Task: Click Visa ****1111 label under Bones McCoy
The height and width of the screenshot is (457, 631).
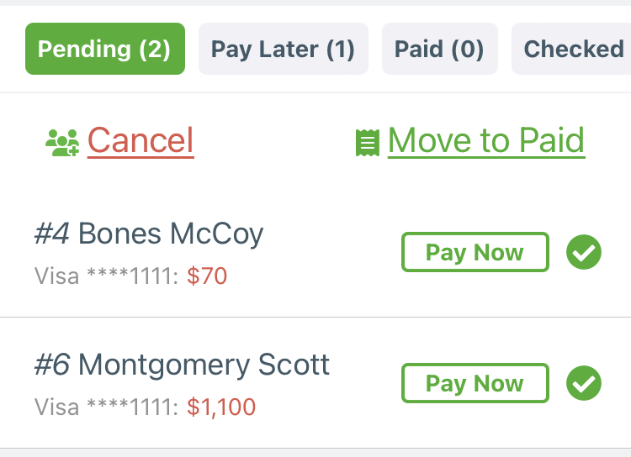Action: (106, 276)
